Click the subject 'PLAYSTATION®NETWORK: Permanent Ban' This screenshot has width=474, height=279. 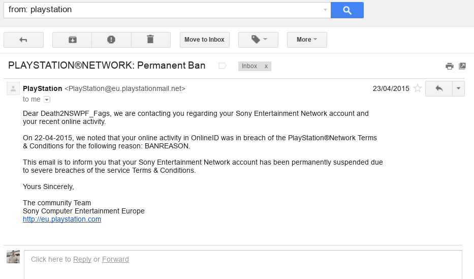pyautogui.click(x=107, y=66)
